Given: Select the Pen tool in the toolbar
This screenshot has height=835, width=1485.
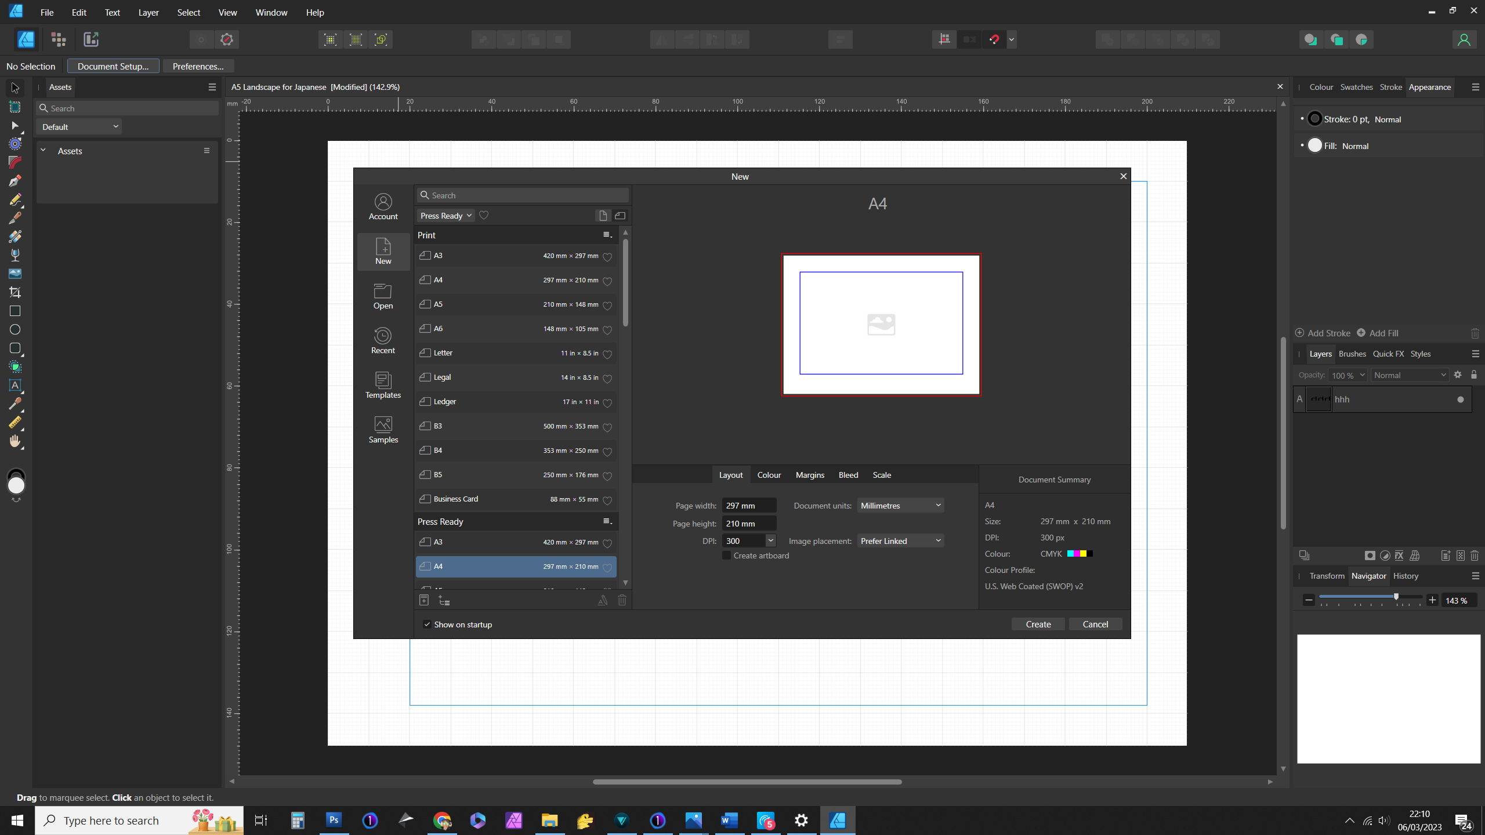Looking at the screenshot, I should tap(15, 181).
